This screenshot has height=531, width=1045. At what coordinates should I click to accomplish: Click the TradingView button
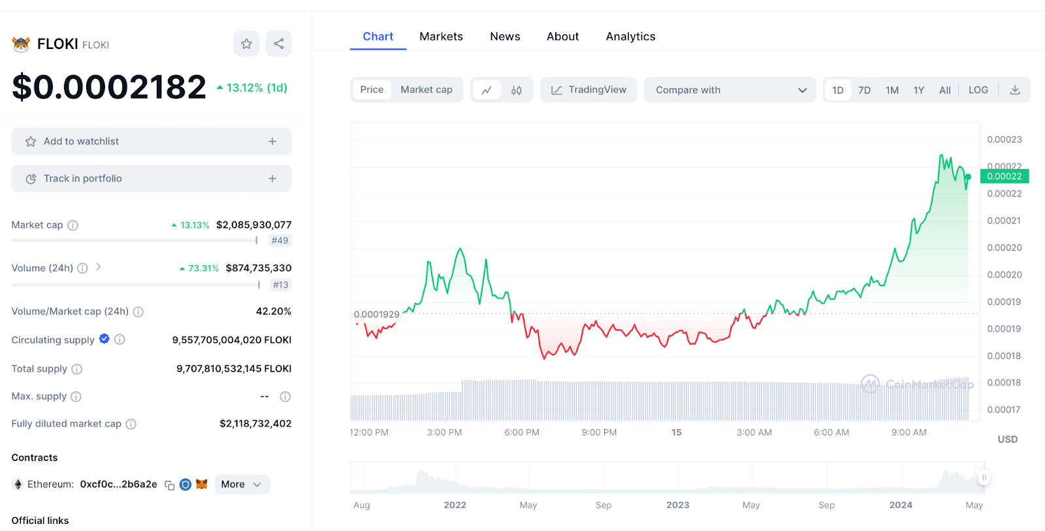click(x=588, y=90)
